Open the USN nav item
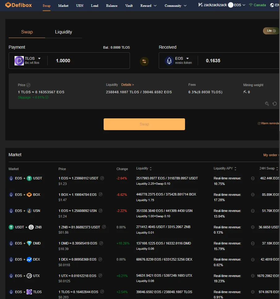 pos(80,6)
